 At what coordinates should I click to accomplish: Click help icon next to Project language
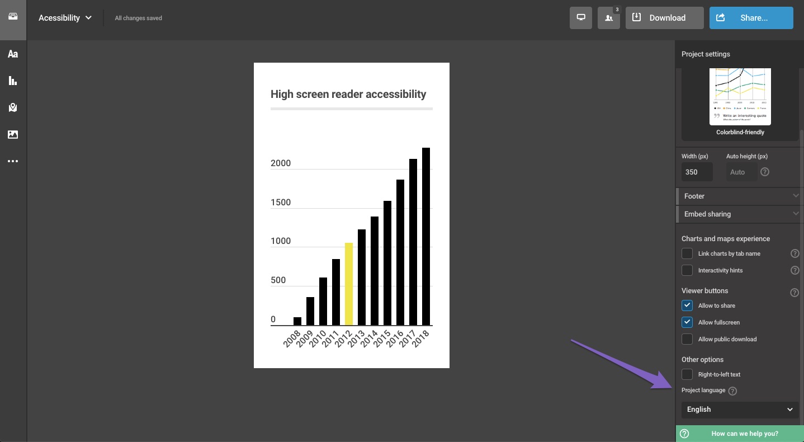[x=732, y=391]
